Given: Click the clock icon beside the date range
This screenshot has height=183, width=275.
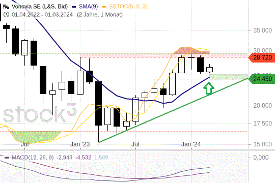Looking at the screenshot, I should [x=6, y=15].
